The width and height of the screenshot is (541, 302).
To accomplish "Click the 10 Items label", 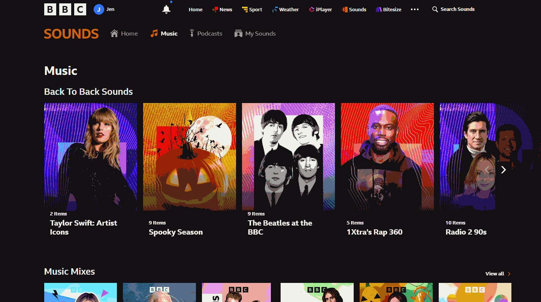I will tap(455, 223).
